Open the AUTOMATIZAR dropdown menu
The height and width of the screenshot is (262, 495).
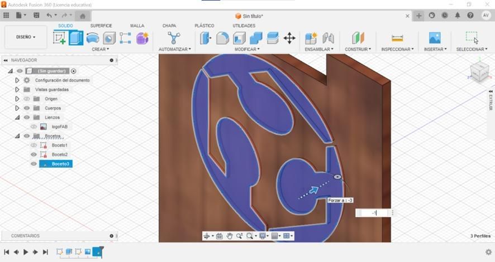tap(174, 49)
